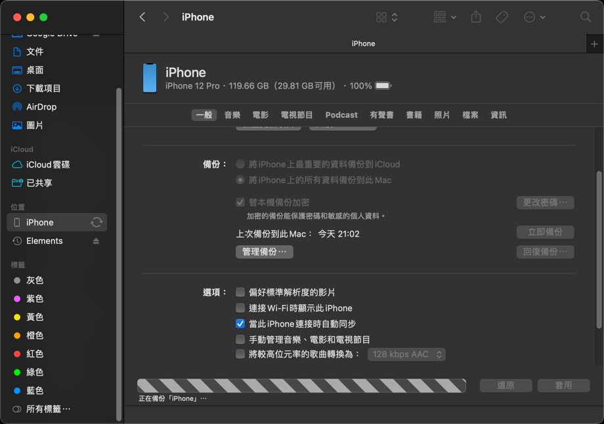604x424 pixels.
Task: Switch to the Podcast tab
Action: coord(341,115)
